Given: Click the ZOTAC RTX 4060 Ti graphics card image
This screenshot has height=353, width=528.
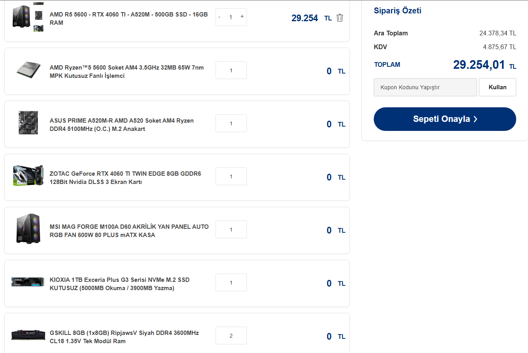Looking at the screenshot, I should click(x=28, y=176).
